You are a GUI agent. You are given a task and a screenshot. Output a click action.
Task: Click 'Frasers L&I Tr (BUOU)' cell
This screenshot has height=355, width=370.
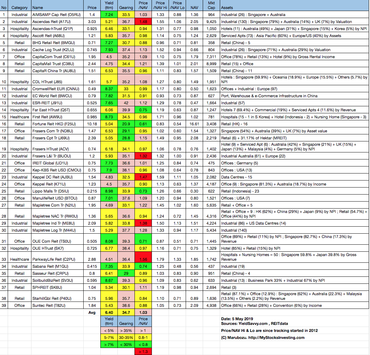[x=57, y=156]
